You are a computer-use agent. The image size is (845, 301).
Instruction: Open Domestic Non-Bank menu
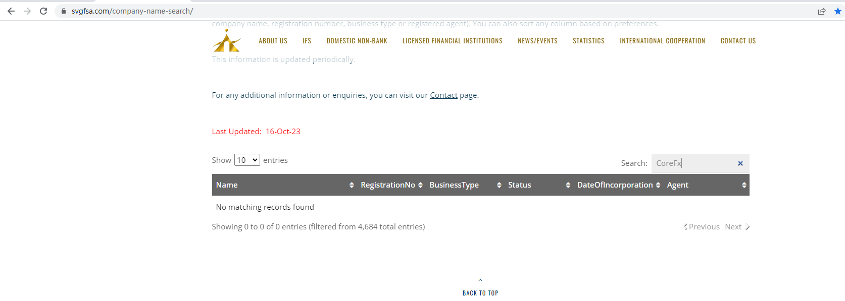(x=357, y=41)
